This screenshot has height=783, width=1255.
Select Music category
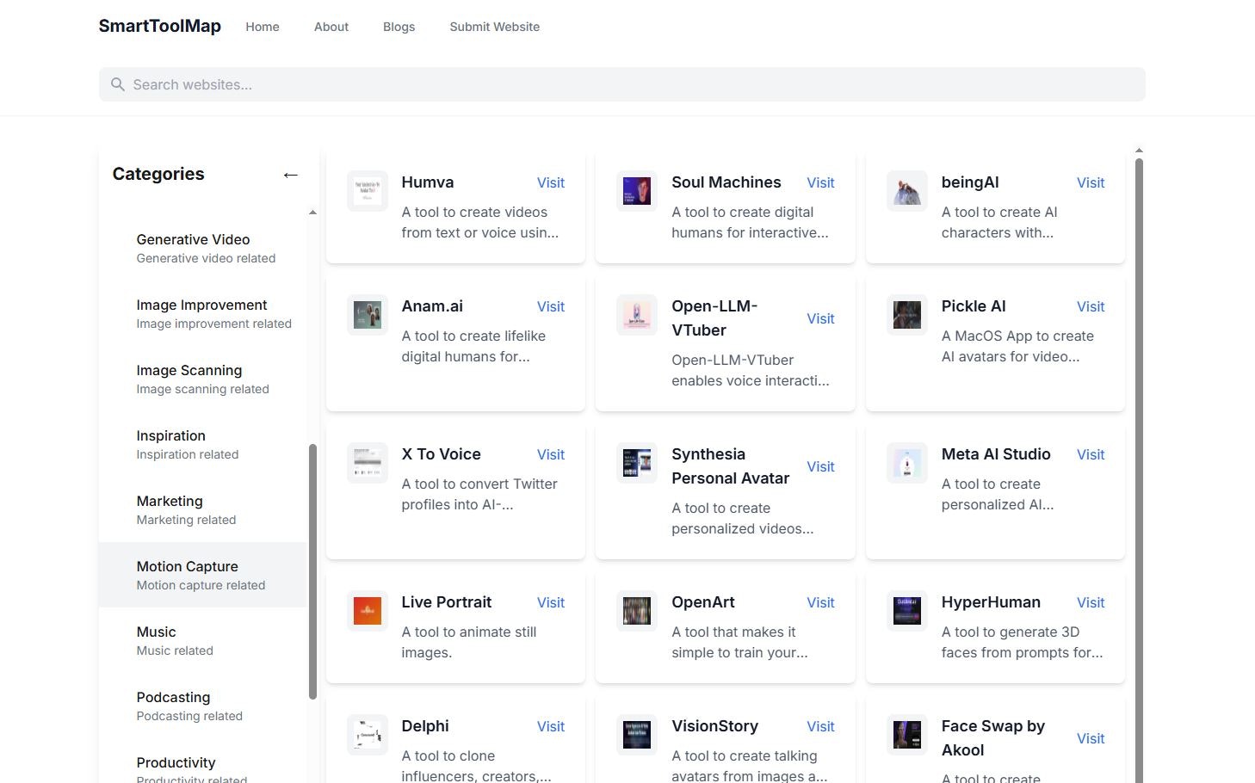coord(203,640)
